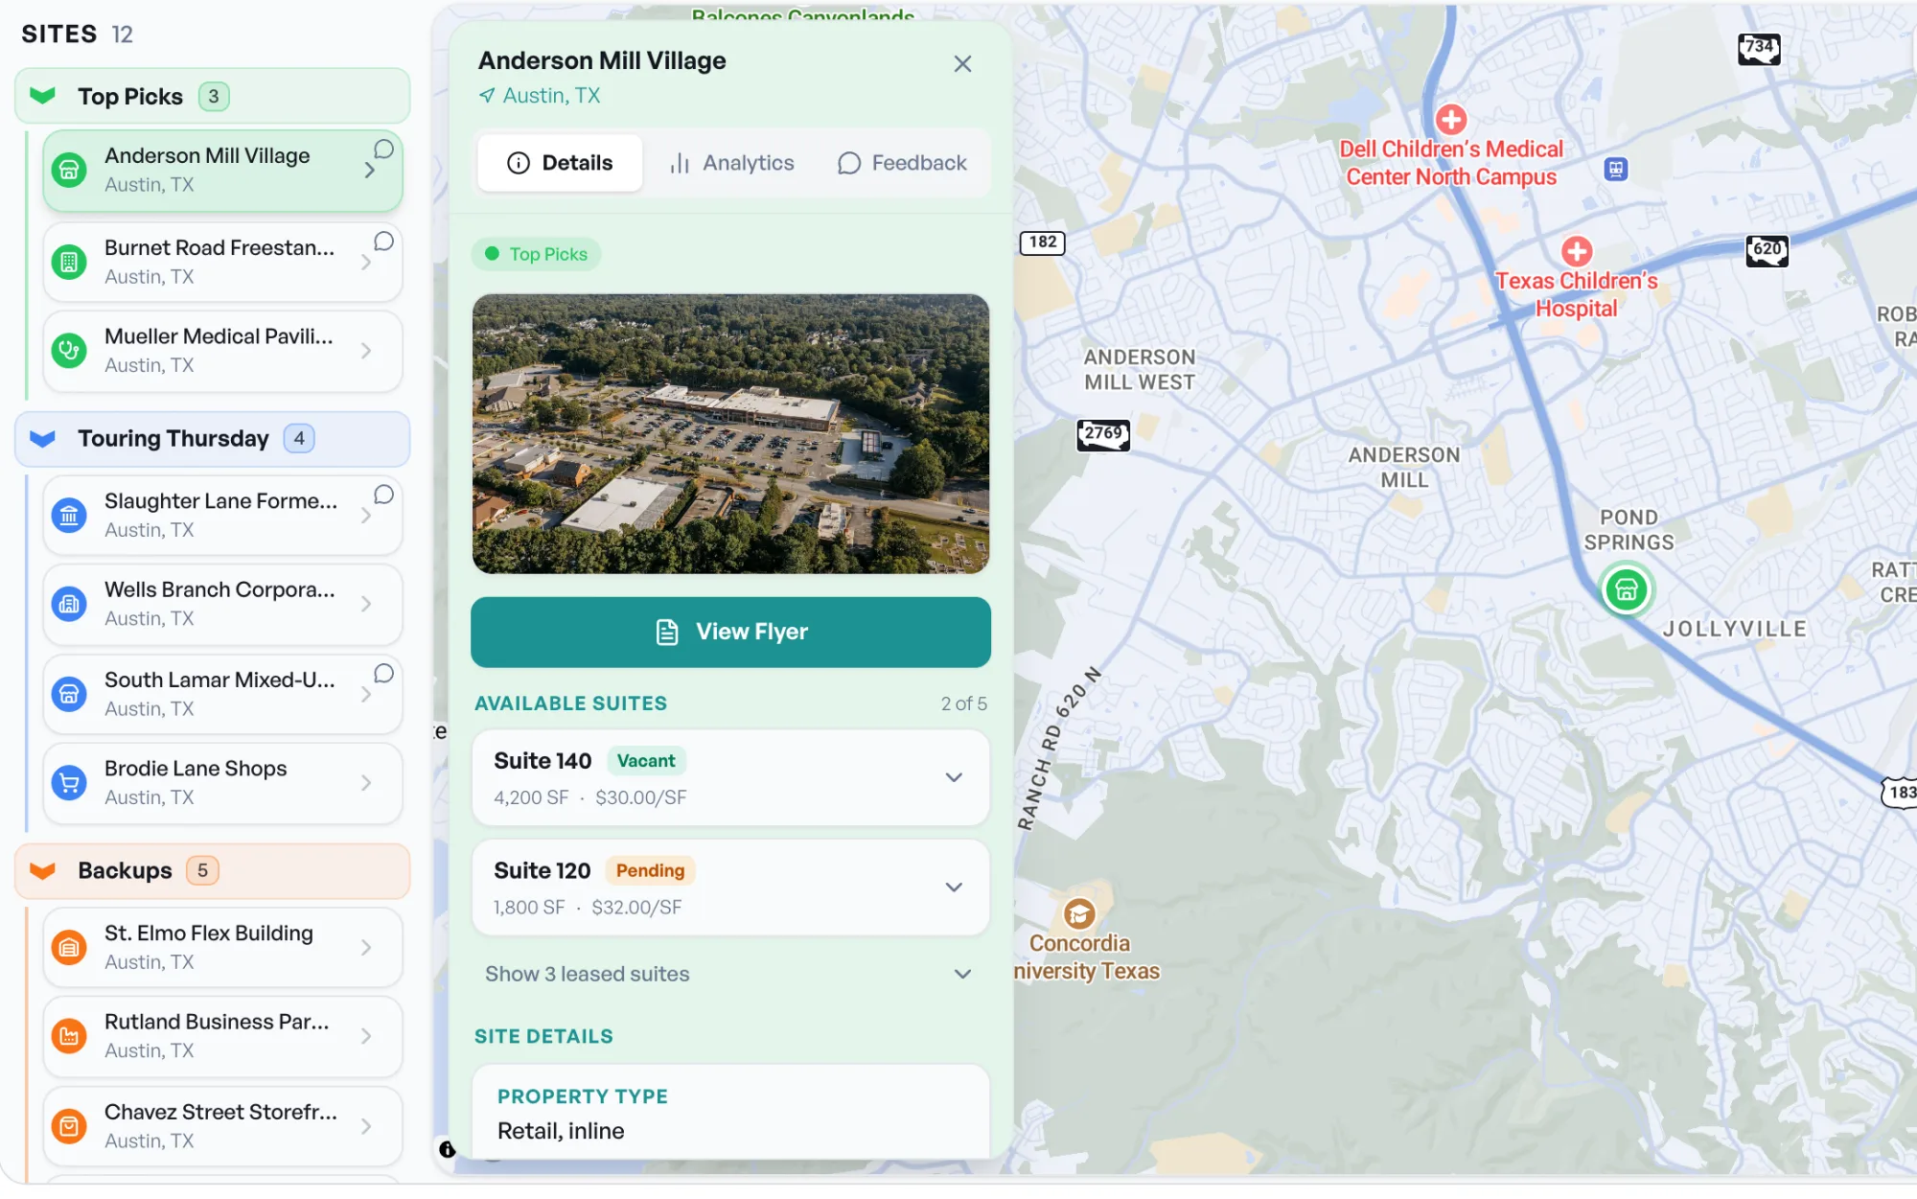Click the Pending status badge
The width and height of the screenshot is (1917, 1199).
tap(650, 871)
